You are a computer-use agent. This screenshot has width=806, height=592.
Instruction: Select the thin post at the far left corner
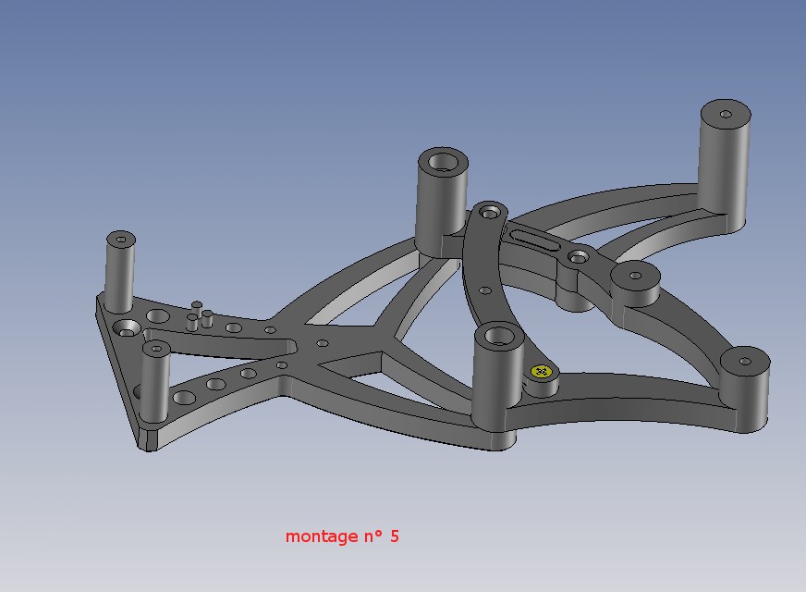click(x=120, y=271)
